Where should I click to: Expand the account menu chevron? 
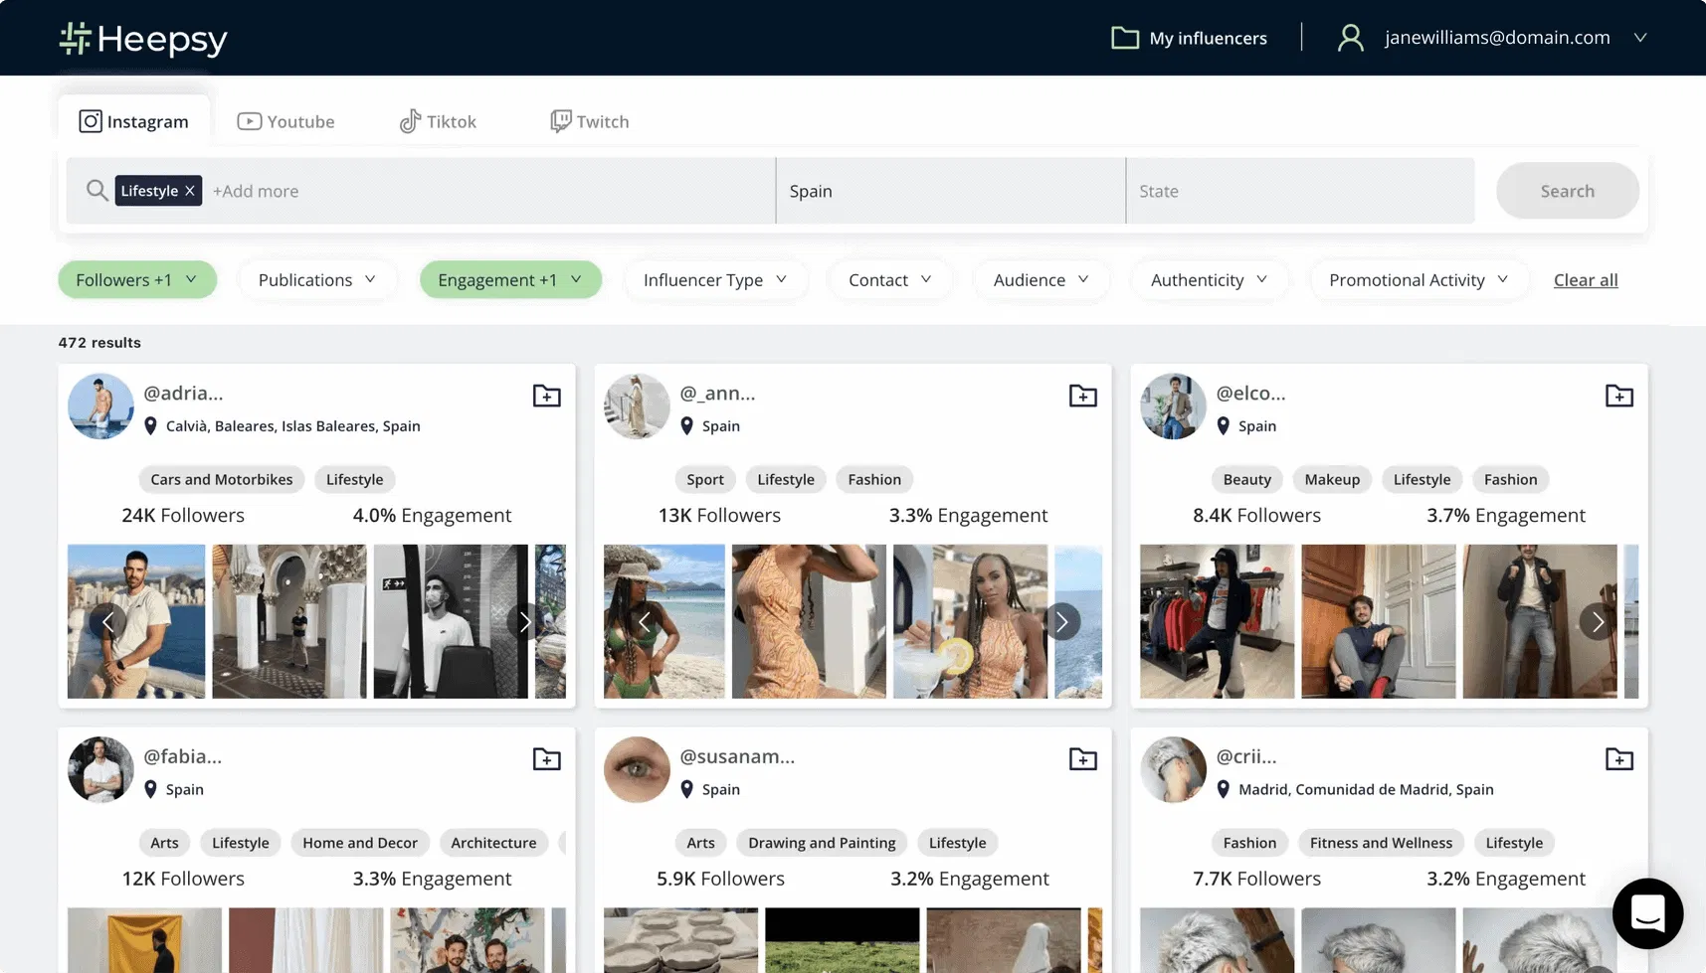coord(1640,38)
